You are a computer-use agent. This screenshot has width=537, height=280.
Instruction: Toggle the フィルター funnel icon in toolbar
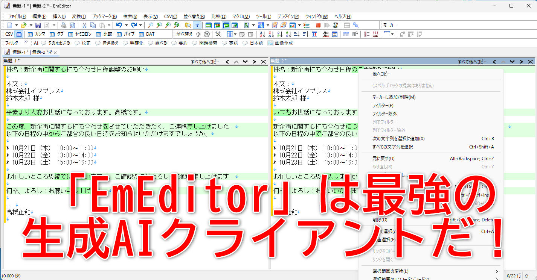(198, 25)
